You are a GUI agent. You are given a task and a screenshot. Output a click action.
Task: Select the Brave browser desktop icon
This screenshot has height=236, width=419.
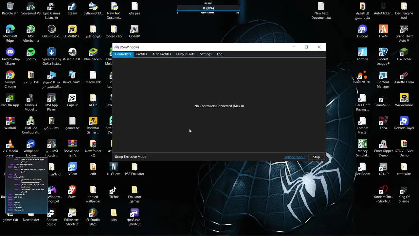tap(72, 192)
